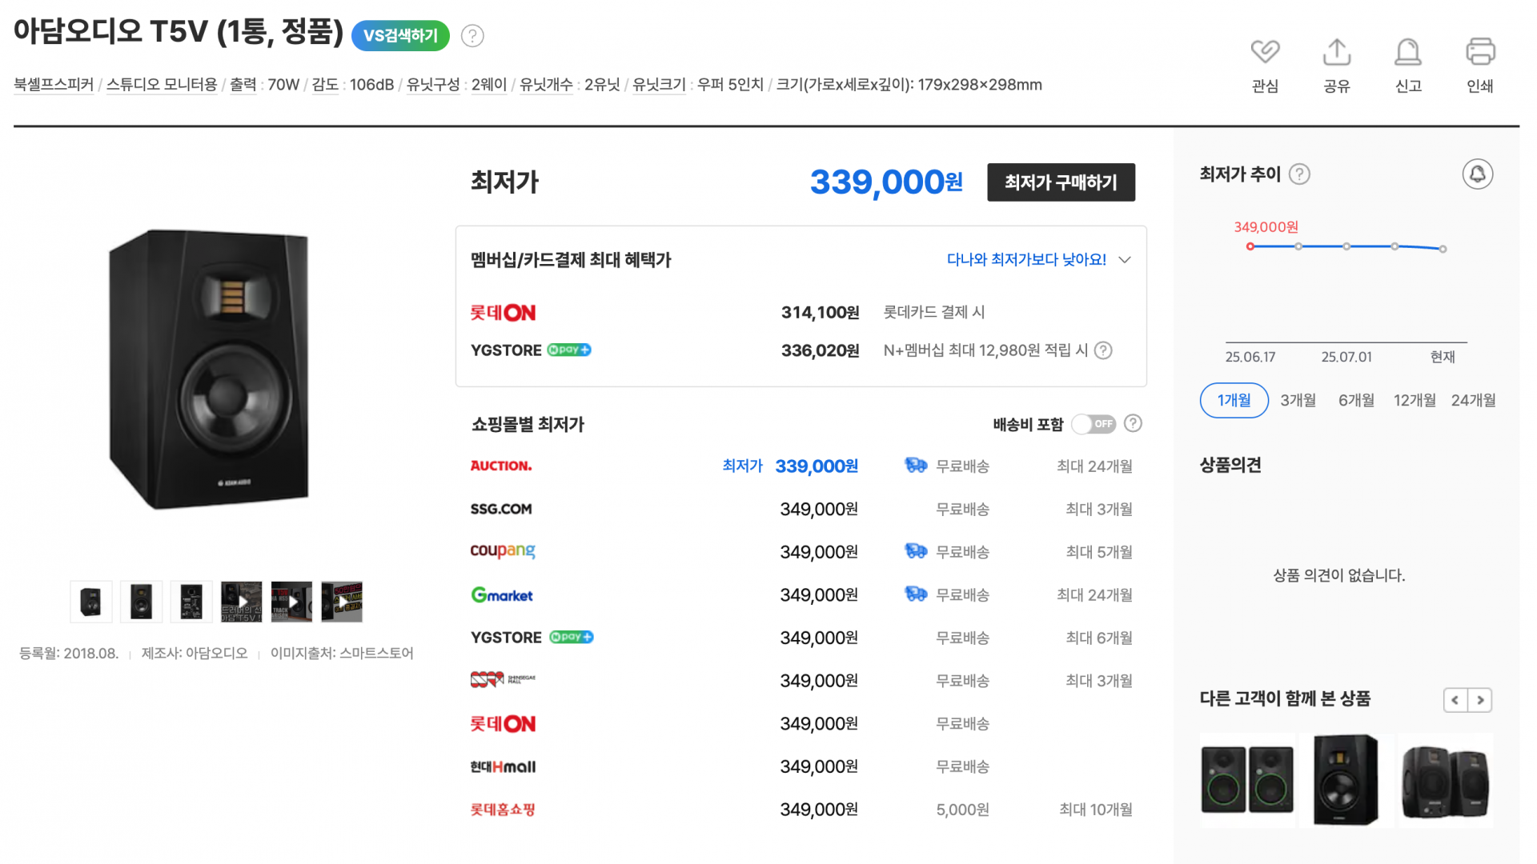Viewport: 1537px width, 864px height.
Task: Open the 공유 share icon
Action: (1337, 52)
